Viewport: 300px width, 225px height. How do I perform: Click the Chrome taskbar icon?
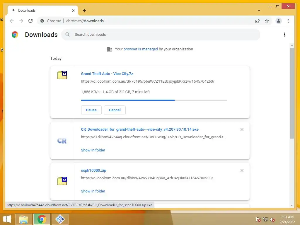42,219
